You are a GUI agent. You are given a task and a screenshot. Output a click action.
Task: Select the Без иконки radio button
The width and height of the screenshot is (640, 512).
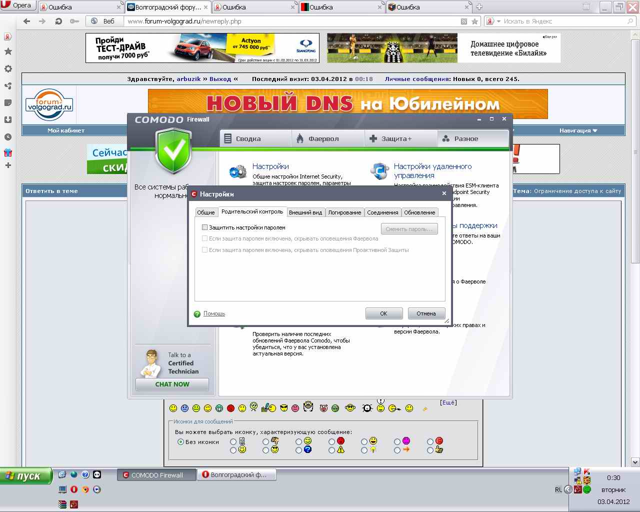(180, 442)
